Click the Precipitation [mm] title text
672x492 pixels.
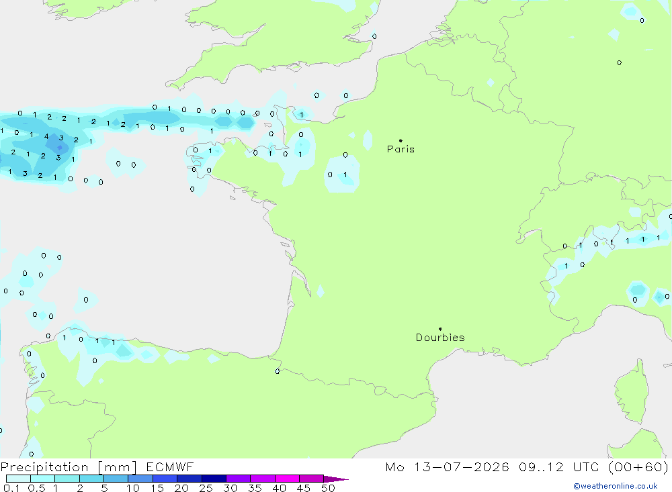pos(69,467)
